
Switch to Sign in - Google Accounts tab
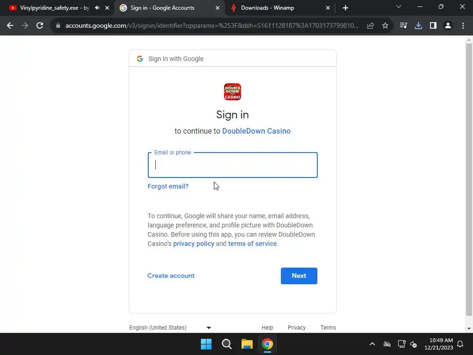(x=169, y=8)
